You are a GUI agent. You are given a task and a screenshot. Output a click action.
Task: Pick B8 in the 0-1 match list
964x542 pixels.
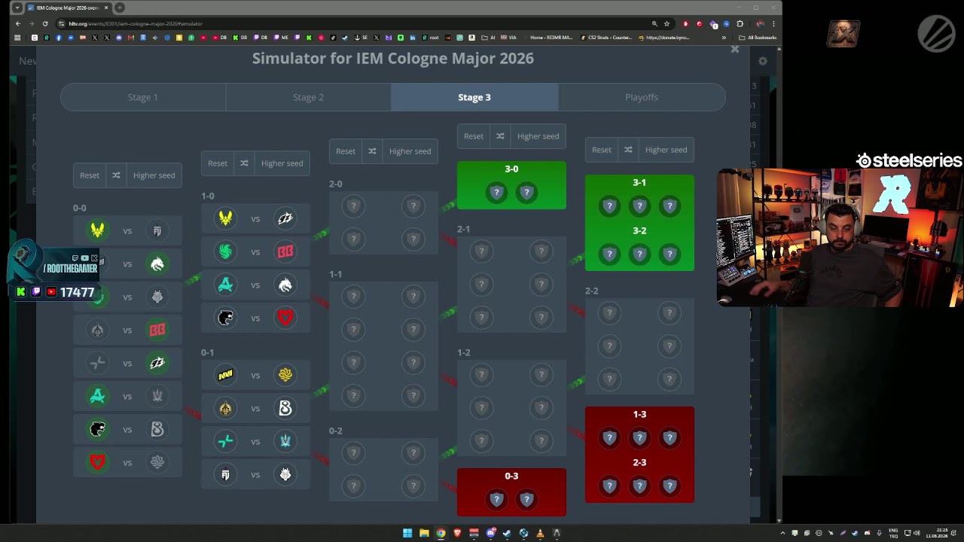[285, 408]
